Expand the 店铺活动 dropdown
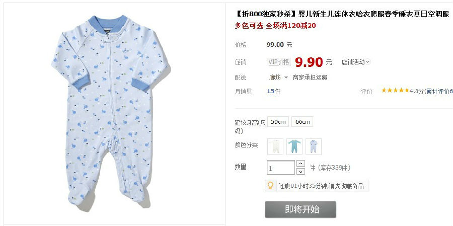Image resolution: width=453 pixels, height=226 pixels. (356, 62)
